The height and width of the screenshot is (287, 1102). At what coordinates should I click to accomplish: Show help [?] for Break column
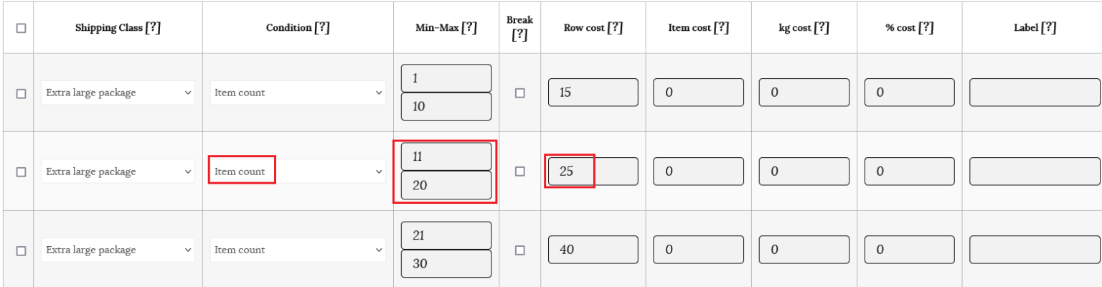pyautogui.click(x=520, y=34)
